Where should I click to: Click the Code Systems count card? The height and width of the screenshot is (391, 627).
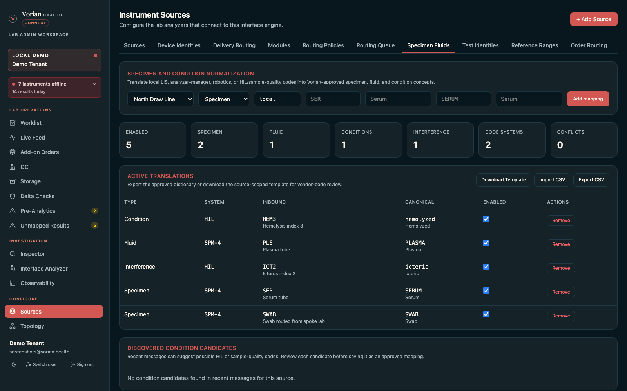512,140
